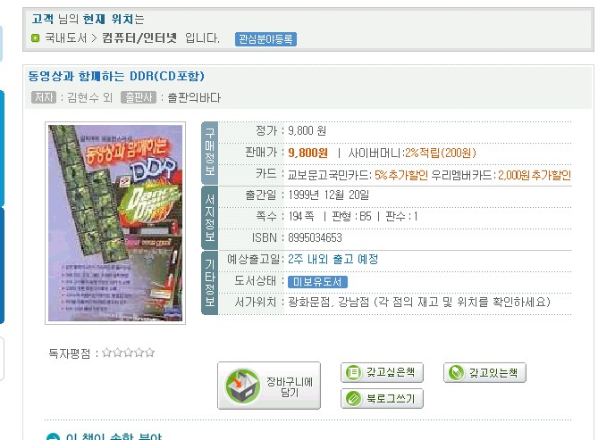This screenshot has width=615, height=440.
Task: Click the 미보유도서 status badge
Action: click(317, 282)
